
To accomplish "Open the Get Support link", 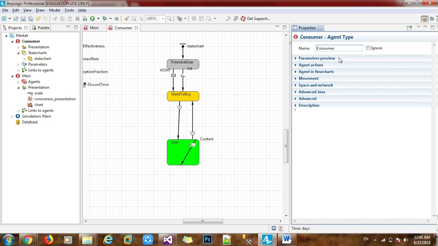I will coord(255,18).
